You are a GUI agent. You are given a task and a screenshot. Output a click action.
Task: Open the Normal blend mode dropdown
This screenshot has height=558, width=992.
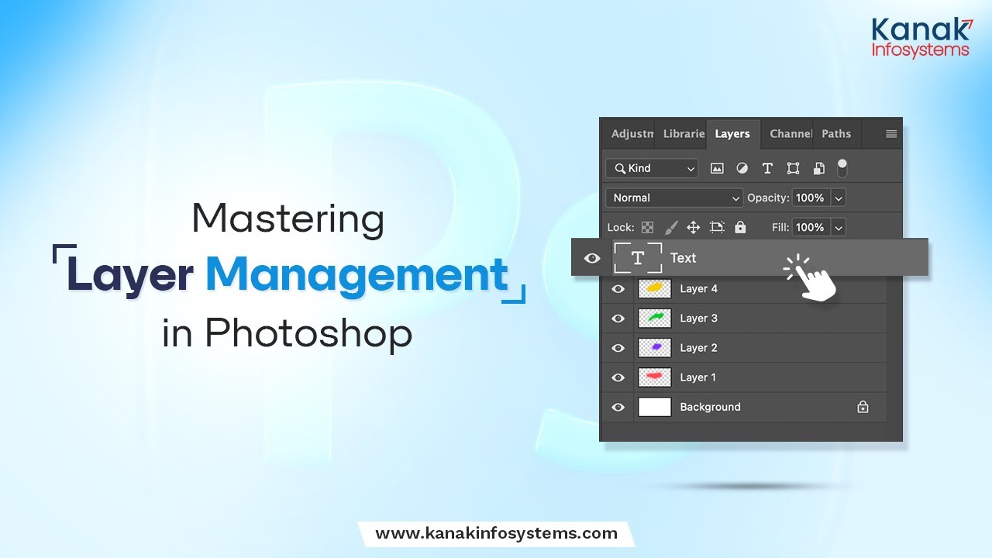point(674,198)
